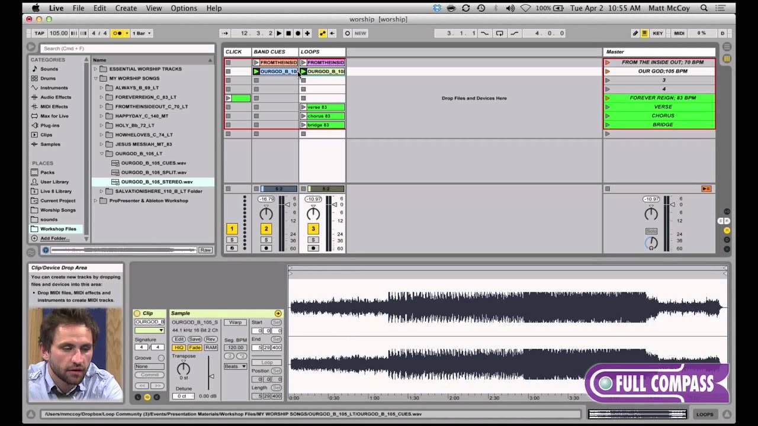
Task: Click the NEW scene button
Action: 360,33
